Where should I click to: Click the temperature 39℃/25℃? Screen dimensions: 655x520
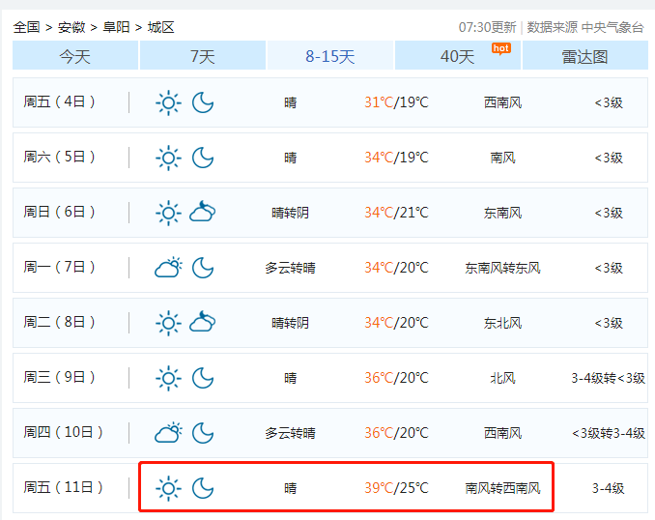(396, 488)
